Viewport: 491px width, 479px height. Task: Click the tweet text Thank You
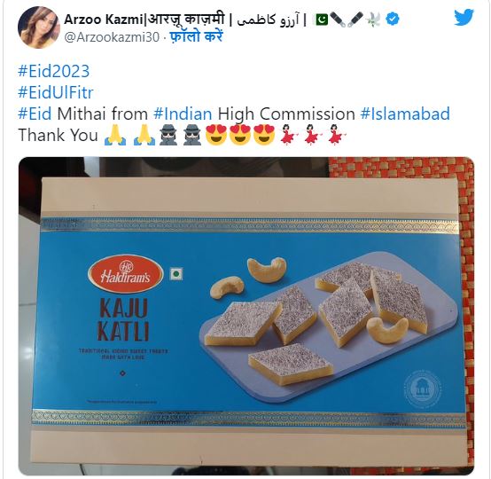pos(58,135)
